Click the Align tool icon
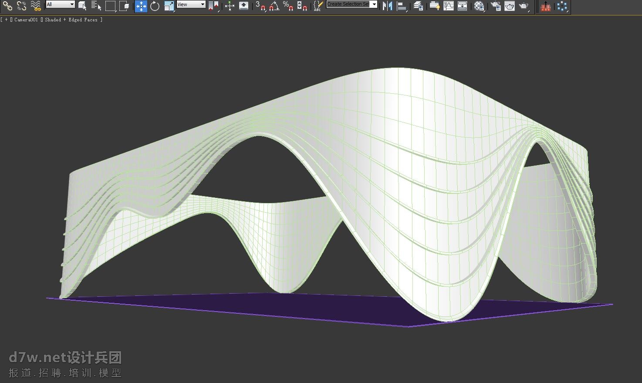This screenshot has height=383, width=642. (402, 6)
